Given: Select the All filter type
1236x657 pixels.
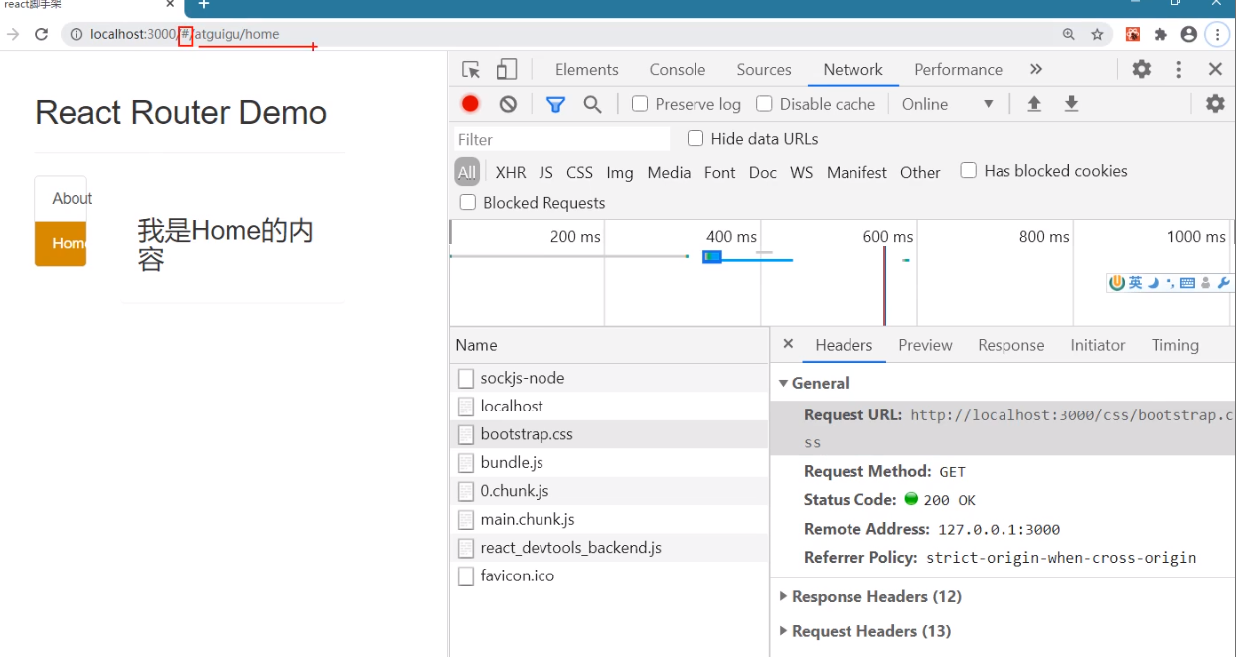Looking at the screenshot, I should tap(467, 172).
